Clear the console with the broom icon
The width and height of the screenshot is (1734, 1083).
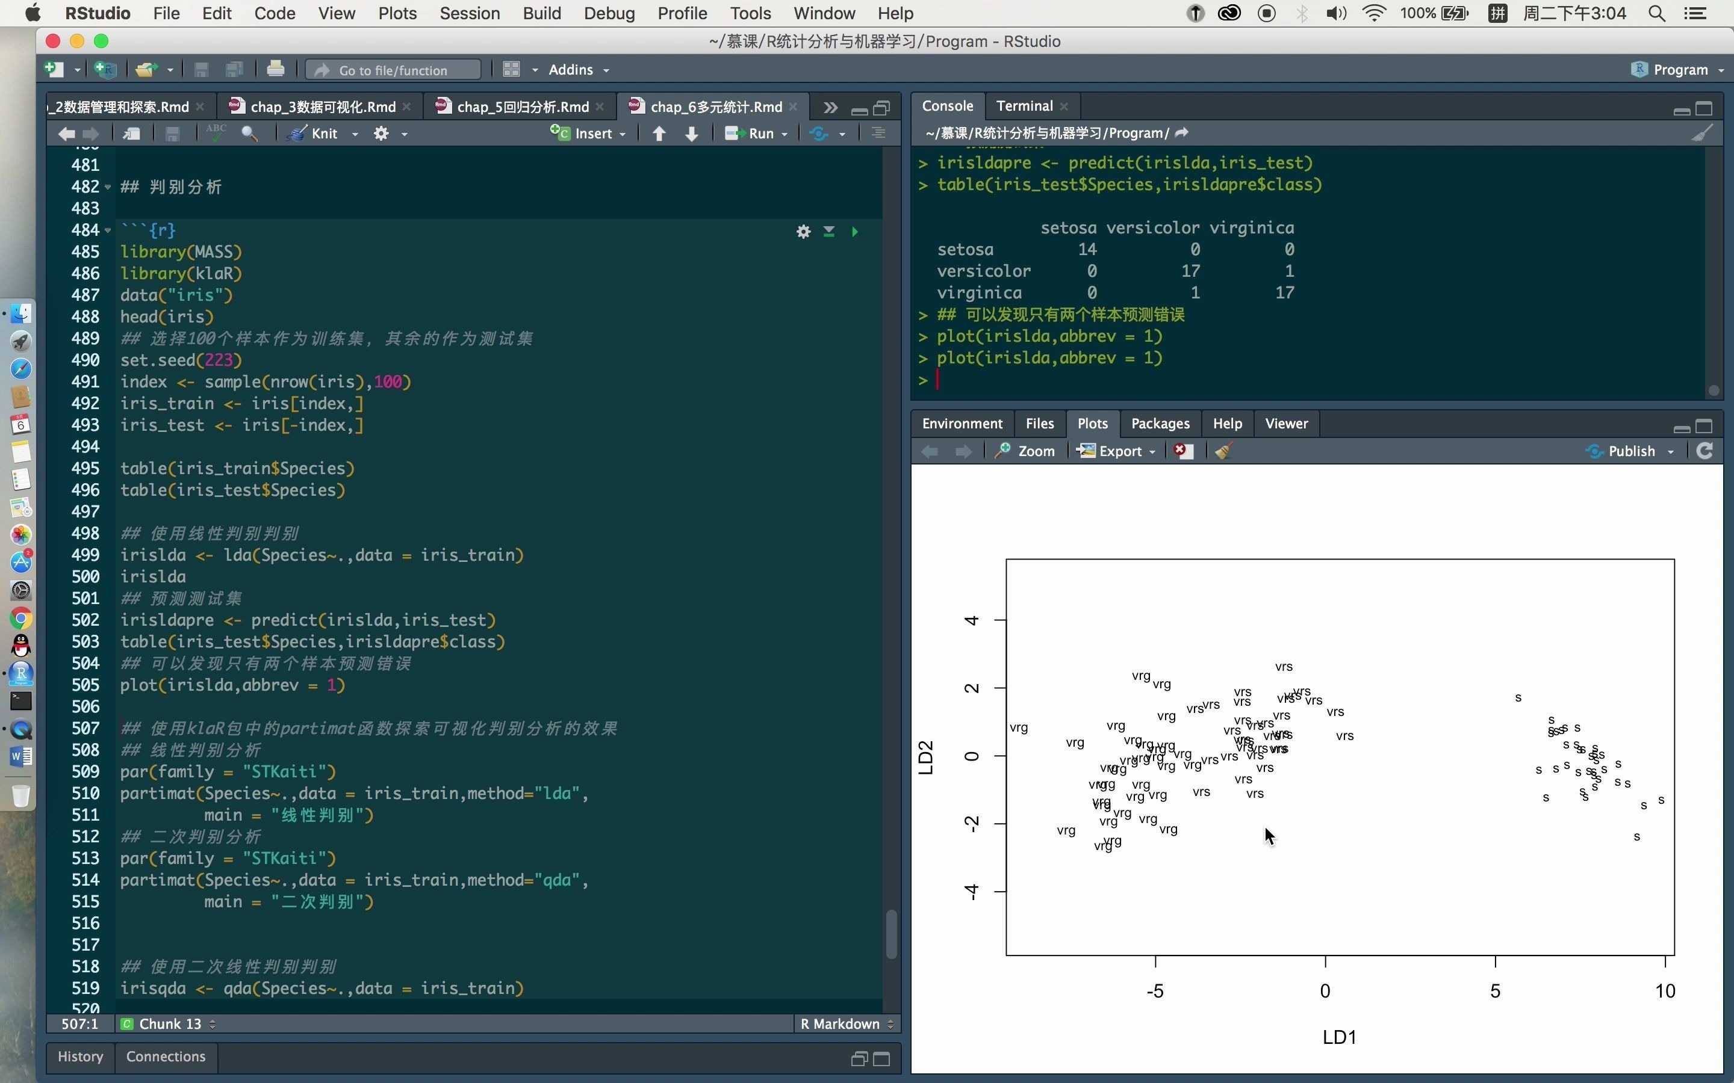pos(1701,133)
